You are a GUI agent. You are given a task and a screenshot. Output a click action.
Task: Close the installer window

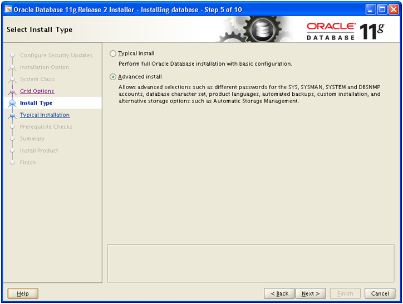pos(394,10)
